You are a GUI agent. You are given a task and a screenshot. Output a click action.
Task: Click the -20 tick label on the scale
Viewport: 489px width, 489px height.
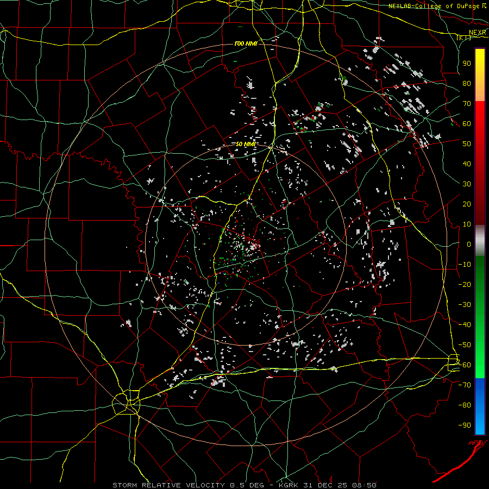465,284
